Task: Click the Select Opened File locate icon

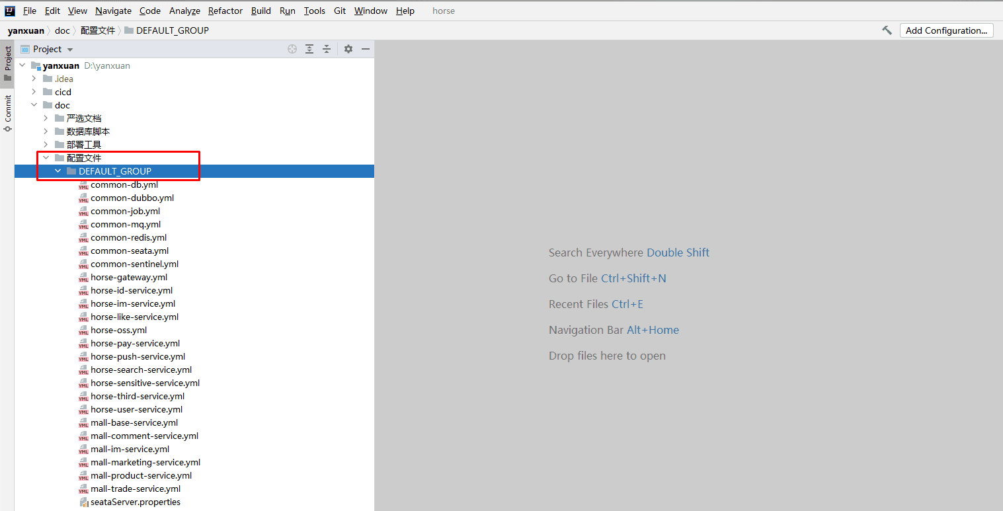Action: coord(292,49)
